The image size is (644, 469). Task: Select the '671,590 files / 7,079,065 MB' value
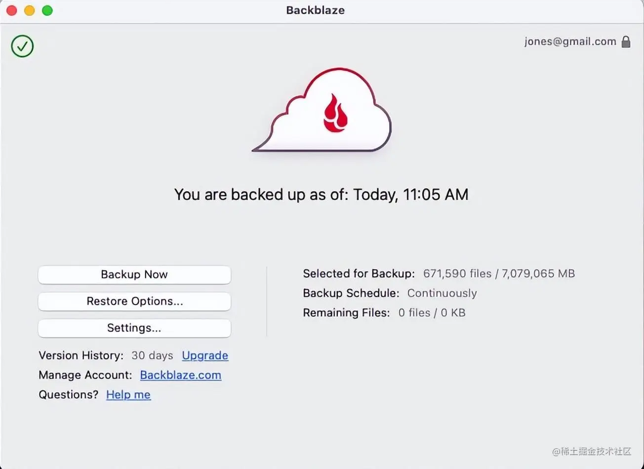point(499,274)
